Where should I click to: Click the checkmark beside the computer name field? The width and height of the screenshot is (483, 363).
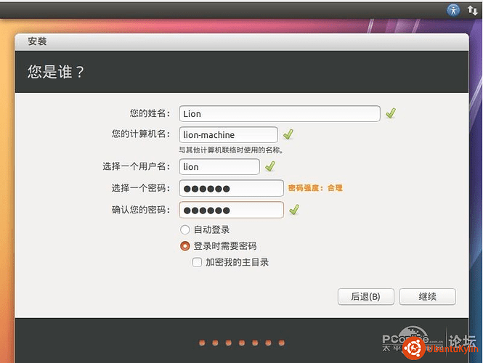pyautogui.click(x=288, y=134)
